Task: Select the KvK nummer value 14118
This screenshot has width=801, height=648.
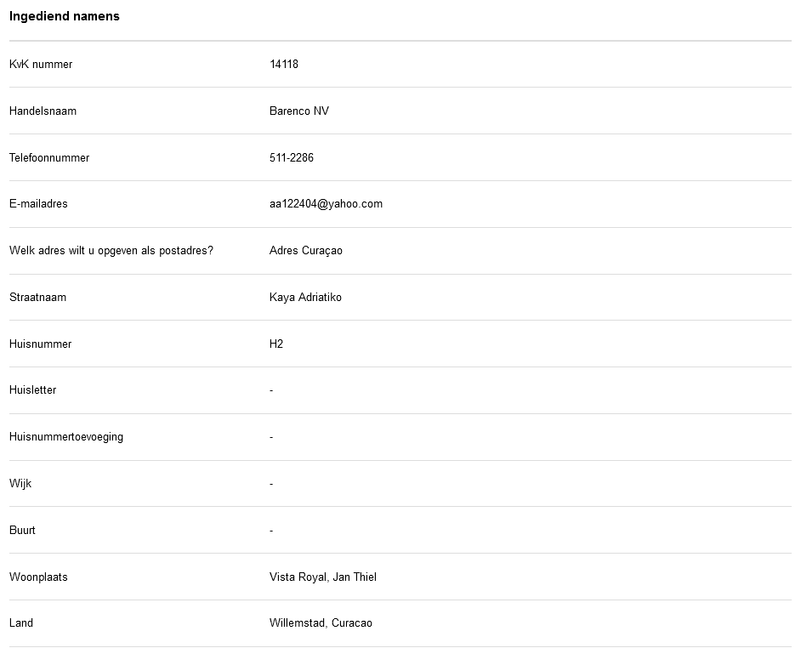Action: pos(284,65)
